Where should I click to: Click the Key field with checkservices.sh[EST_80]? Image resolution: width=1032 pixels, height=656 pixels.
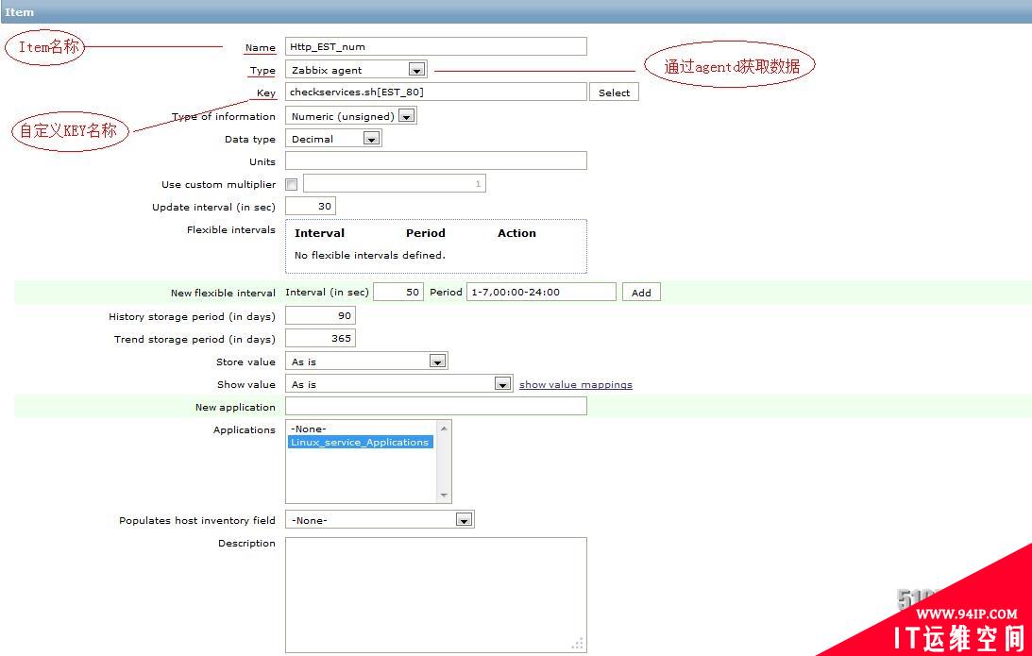point(435,93)
